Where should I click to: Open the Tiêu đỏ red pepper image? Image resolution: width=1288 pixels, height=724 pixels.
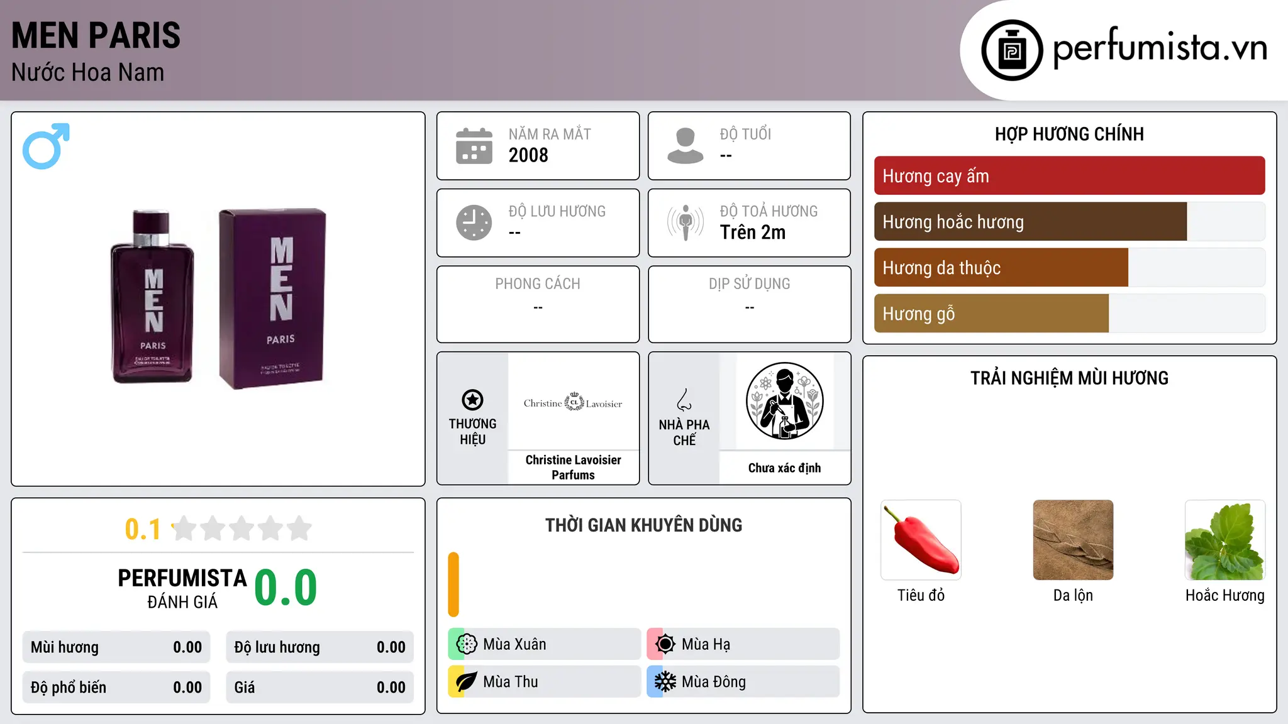[x=921, y=540]
